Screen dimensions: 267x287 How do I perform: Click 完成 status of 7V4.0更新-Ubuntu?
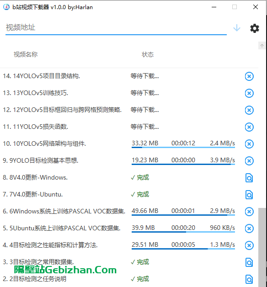tap(140, 194)
